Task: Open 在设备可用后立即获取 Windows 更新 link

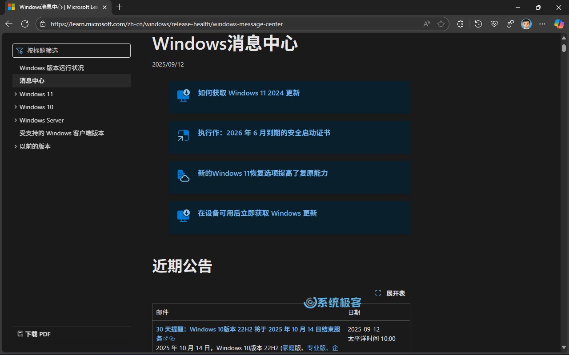Action: pyautogui.click(x=257, y=213)
